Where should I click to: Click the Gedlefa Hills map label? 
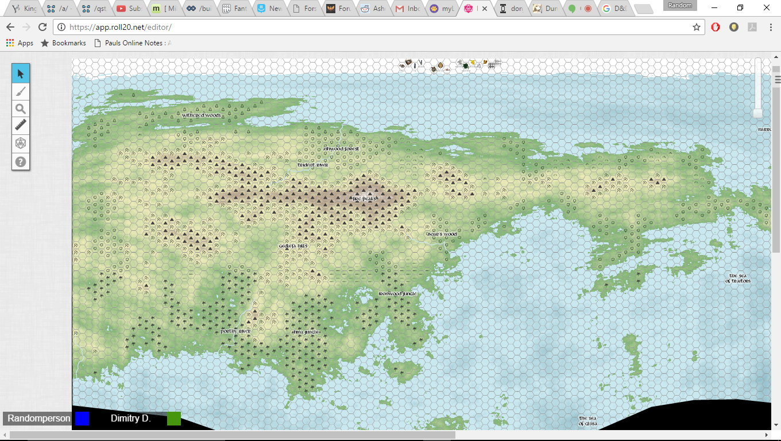click(293, 246)
